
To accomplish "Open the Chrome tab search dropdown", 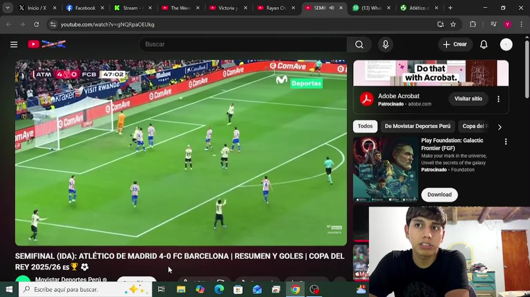I will click(7, 8).
